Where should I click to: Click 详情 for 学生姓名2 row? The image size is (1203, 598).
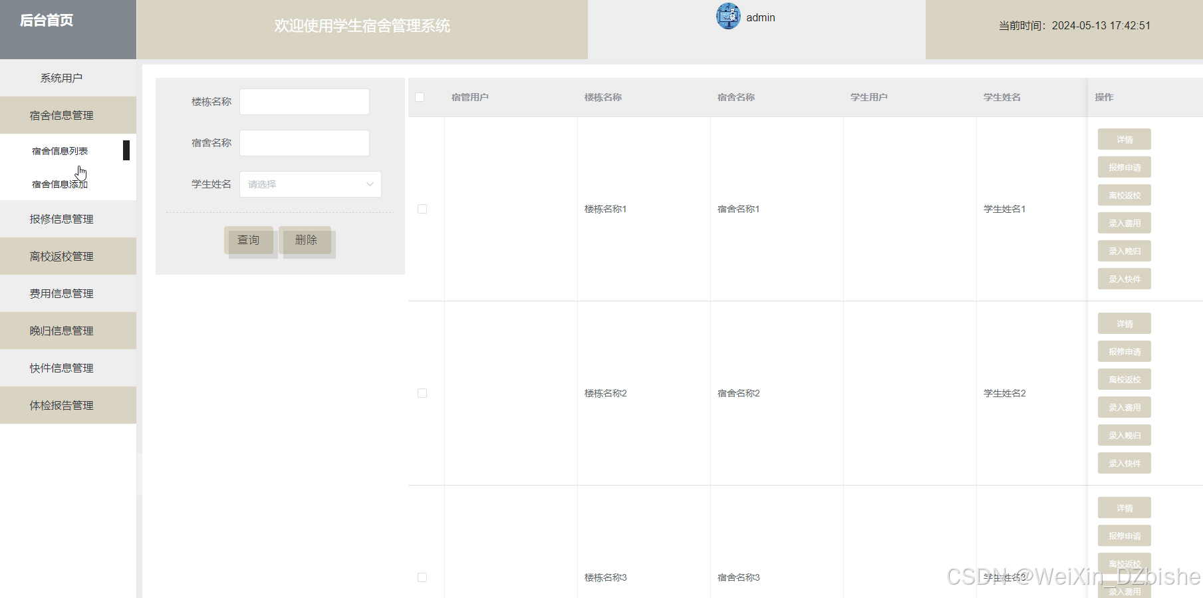[x=1125, y=324]
